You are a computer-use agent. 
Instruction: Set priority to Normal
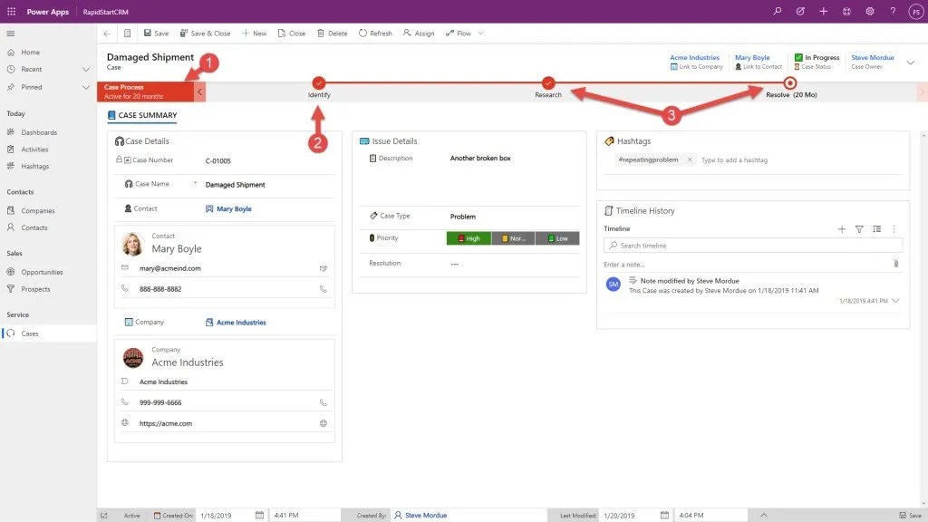513,238
